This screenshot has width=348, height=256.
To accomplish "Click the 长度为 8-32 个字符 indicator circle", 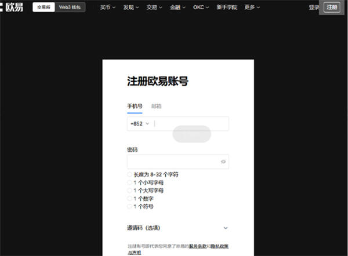I will tap(129, 174).
